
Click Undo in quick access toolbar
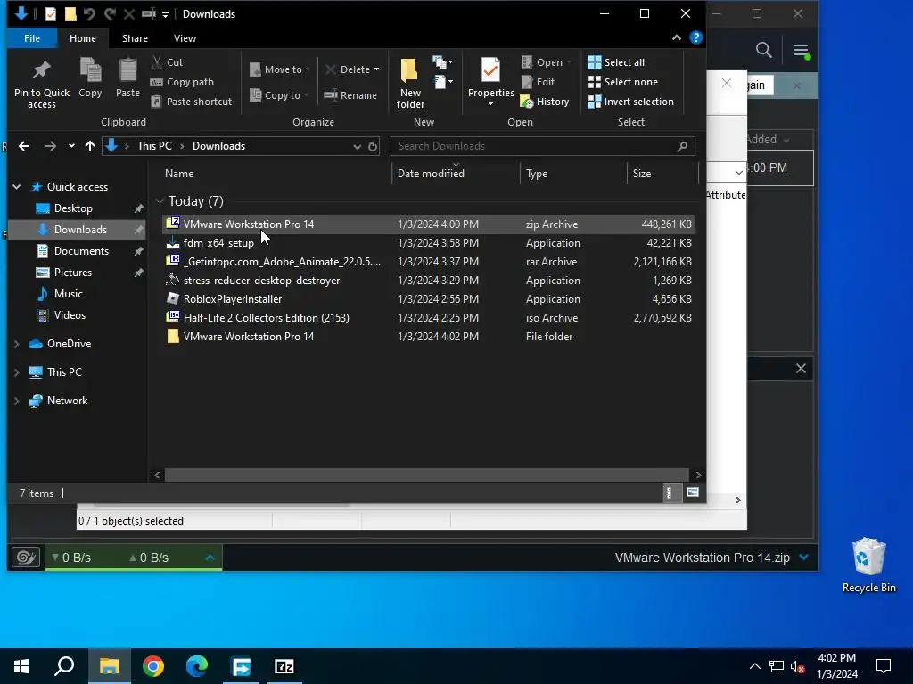click(89, 14)
